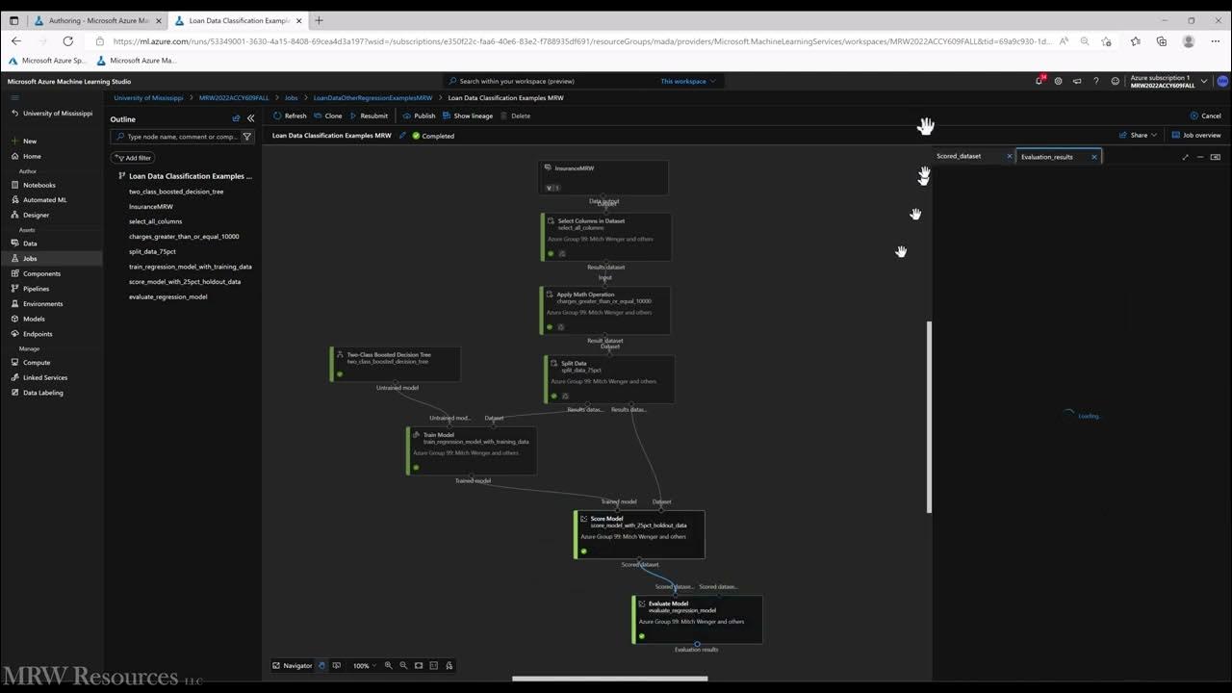This screenshot has width=1232, height=693.
Task: Toggle the hamburger navigation menu
Action: point(13,98)
